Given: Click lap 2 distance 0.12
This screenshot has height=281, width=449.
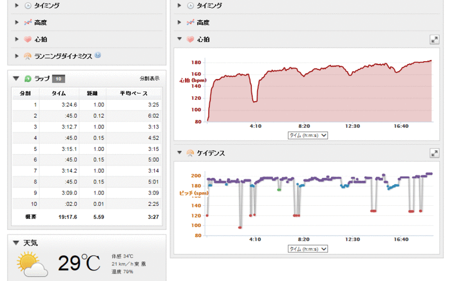Looking at the screenshot, I should pyautogui.click(x=99, y=116).
